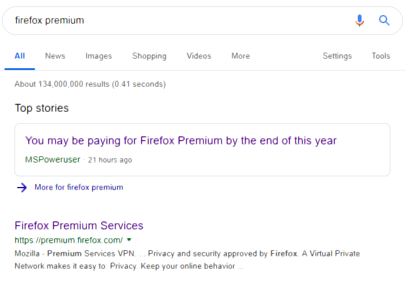Screen dimensions: 406x282
Task: Click the MSPoweruser source name
Action: (x=53, y=160)
